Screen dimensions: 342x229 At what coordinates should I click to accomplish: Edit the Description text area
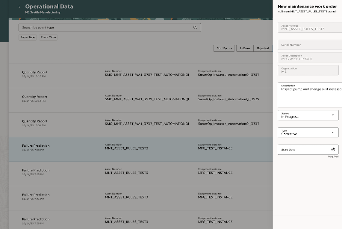point(310,95)
